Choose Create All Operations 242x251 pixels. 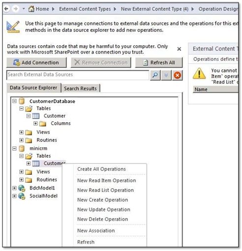(x=101, y=169)
